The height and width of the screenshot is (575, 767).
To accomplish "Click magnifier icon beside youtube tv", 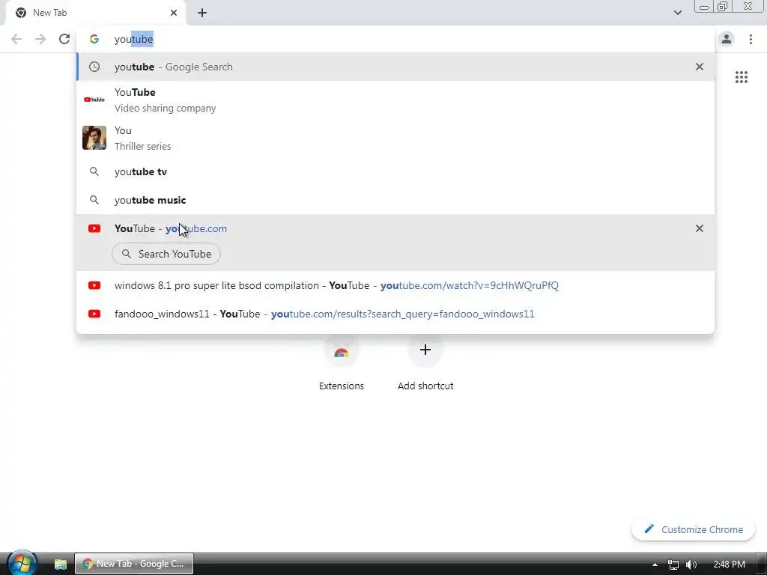I will [94, 171].
